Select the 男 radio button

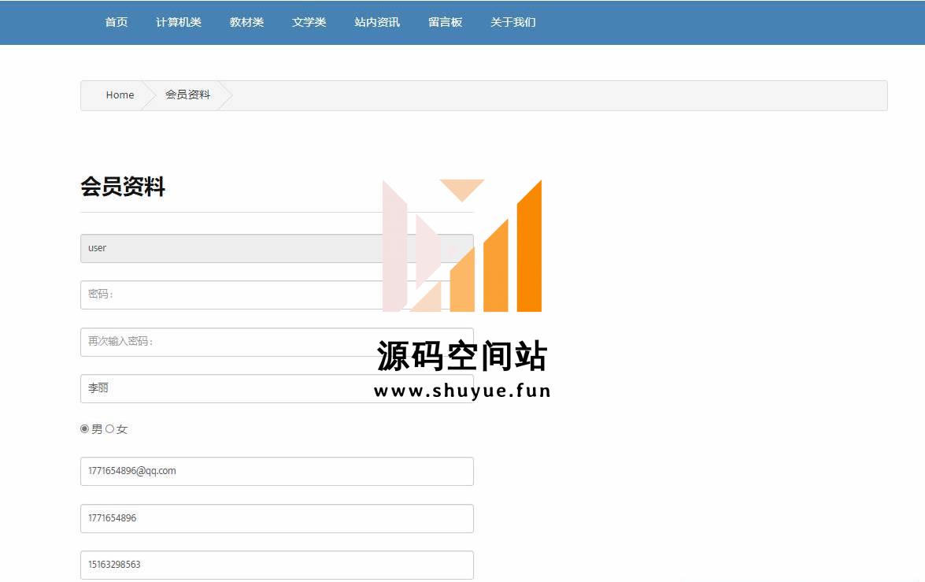pos(85,429)
